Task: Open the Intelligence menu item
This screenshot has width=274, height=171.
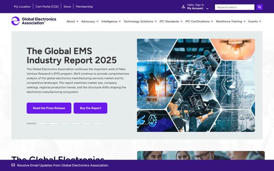Action: 109,21
